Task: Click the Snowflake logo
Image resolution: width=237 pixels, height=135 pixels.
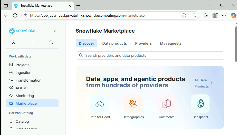Action: click(x=22, y=31)
